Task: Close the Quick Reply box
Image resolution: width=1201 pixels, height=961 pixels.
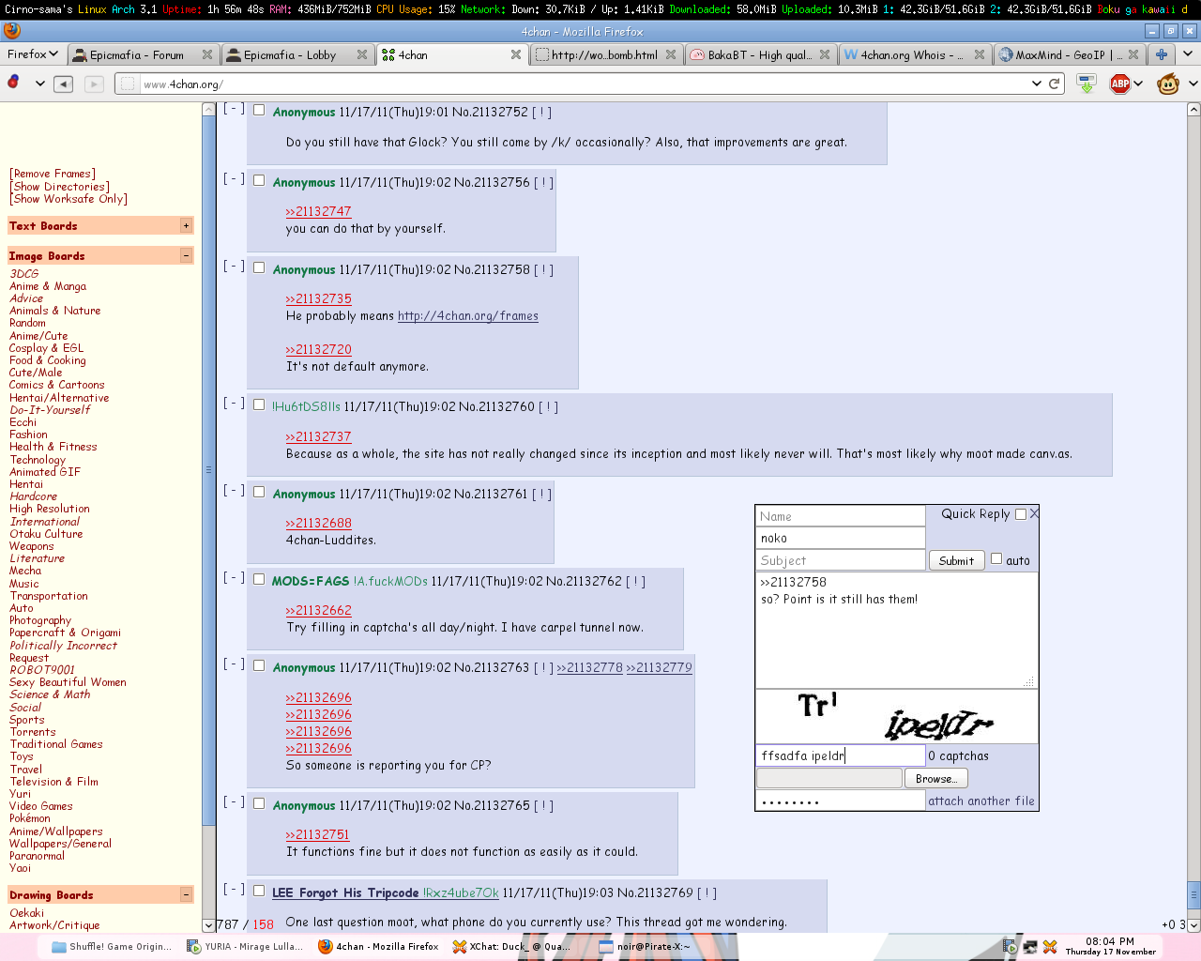Action: coord(1034,513)
